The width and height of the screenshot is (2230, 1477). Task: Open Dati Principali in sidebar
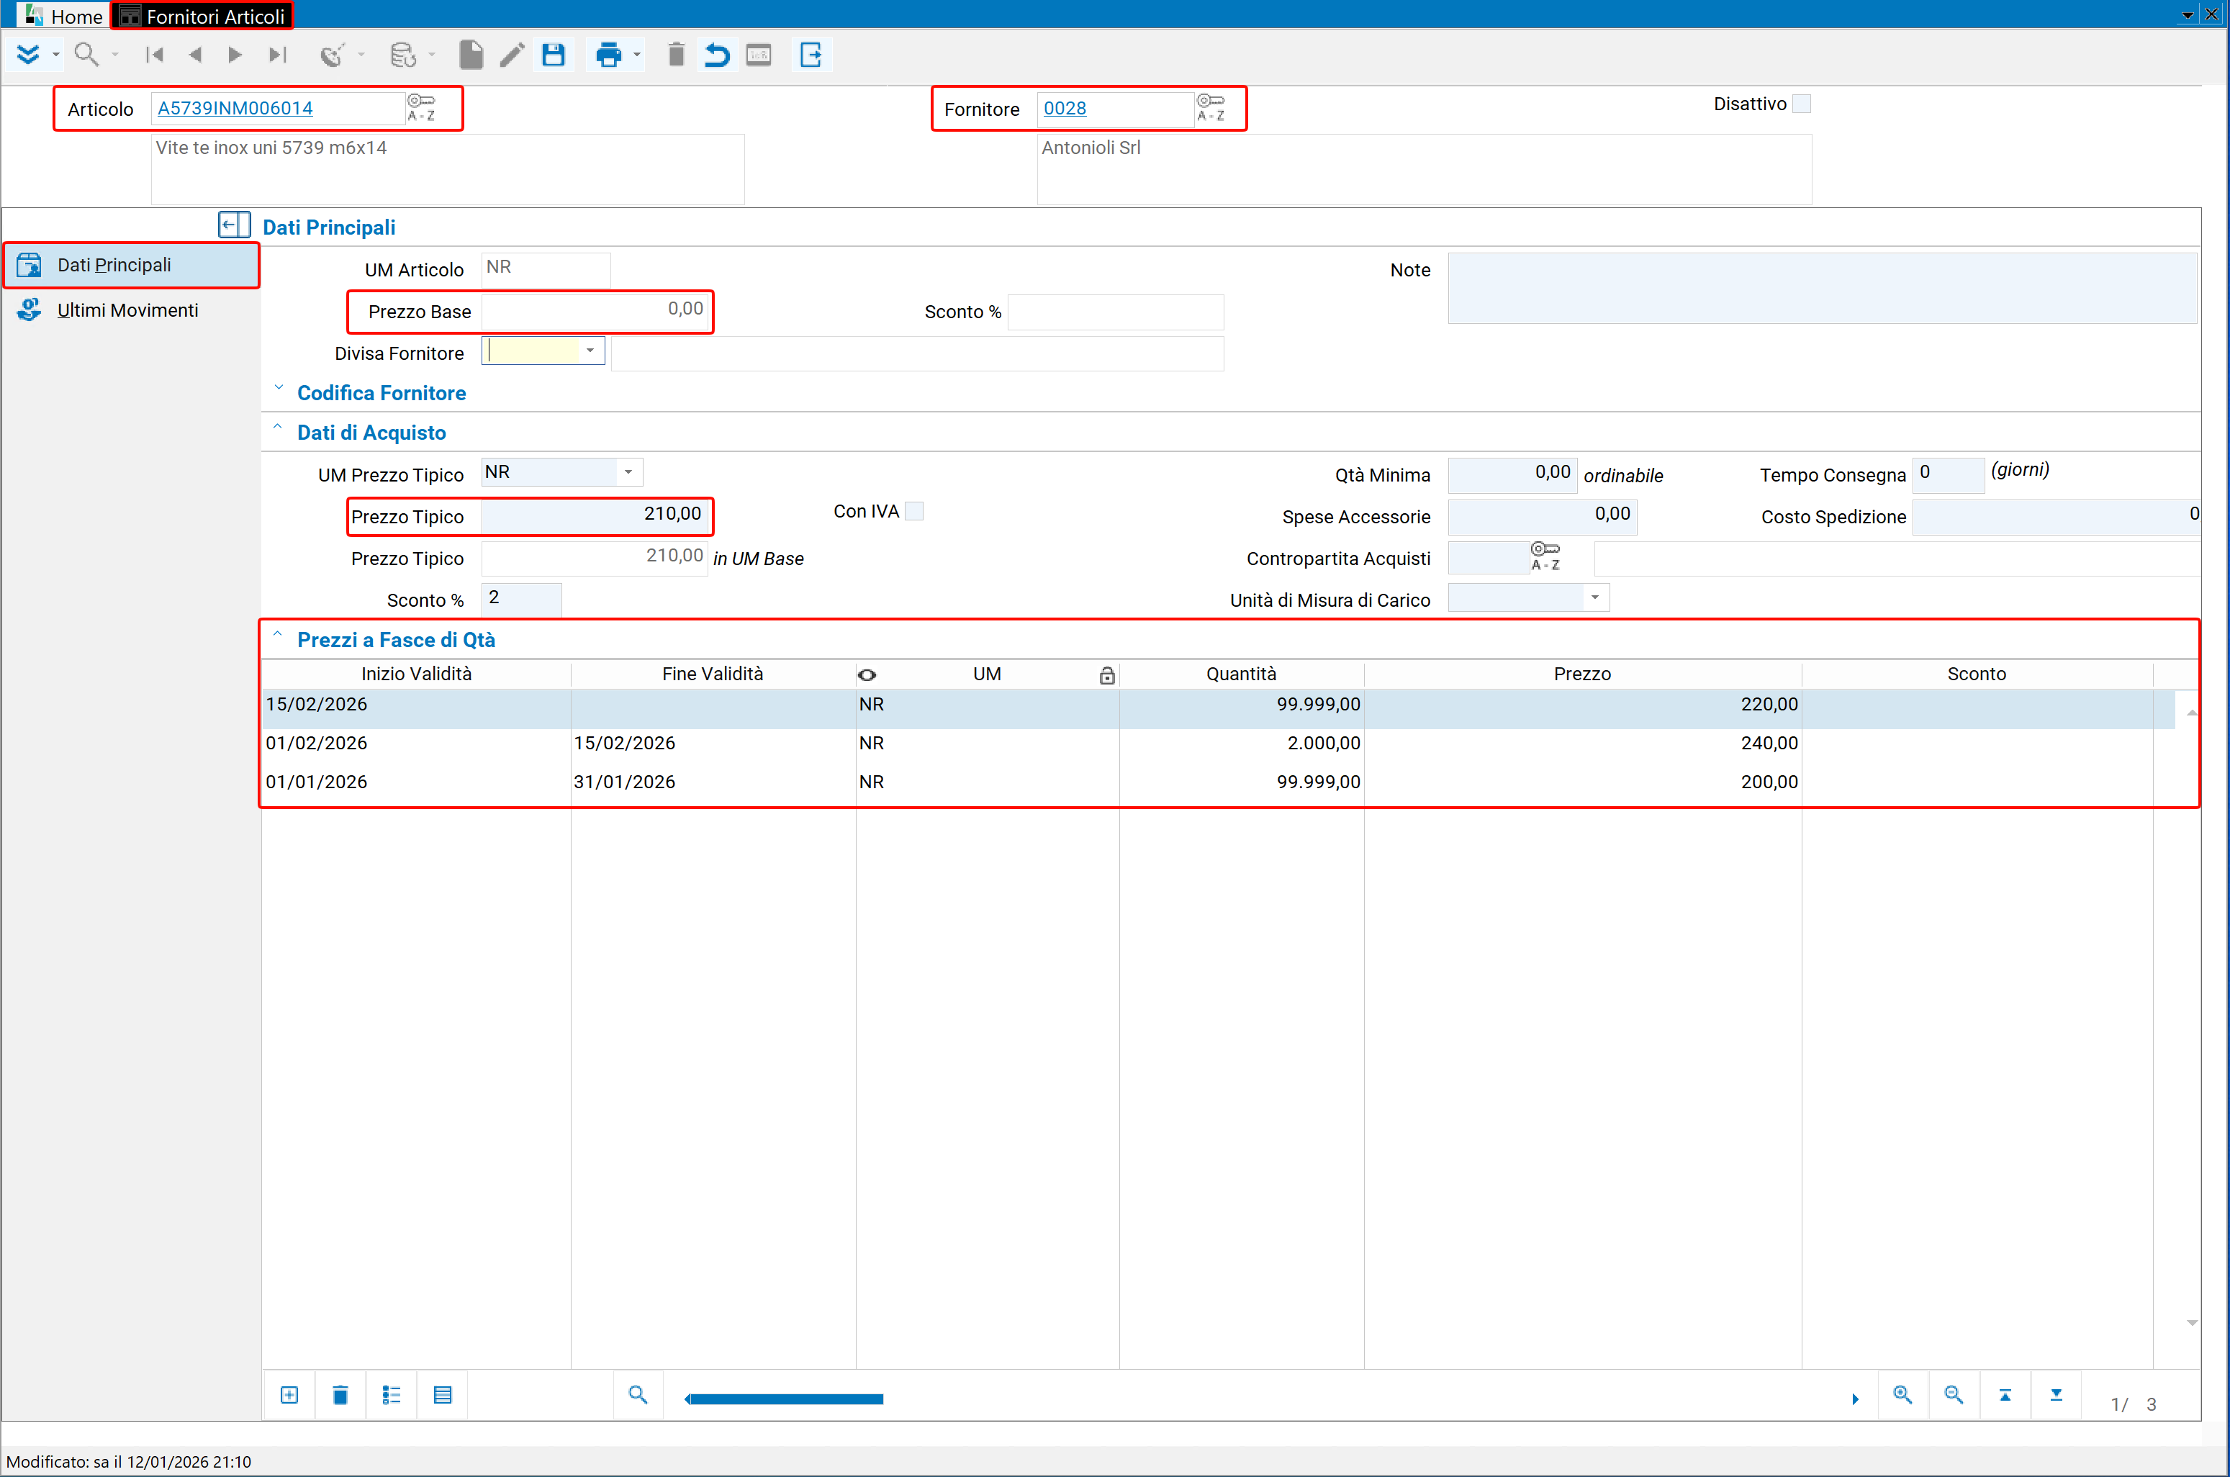point(131,265)
